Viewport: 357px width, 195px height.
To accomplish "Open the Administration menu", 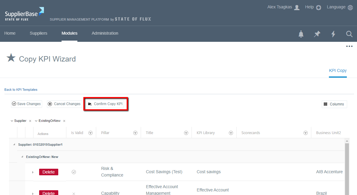I will pos(105,33).
